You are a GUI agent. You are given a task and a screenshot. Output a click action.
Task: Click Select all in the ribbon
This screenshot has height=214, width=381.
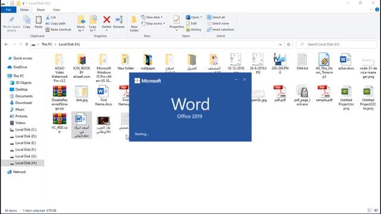coord(216,17)
